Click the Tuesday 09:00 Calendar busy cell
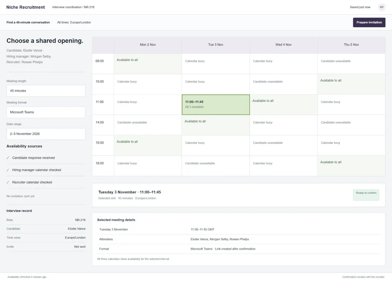 click(216, 64)
